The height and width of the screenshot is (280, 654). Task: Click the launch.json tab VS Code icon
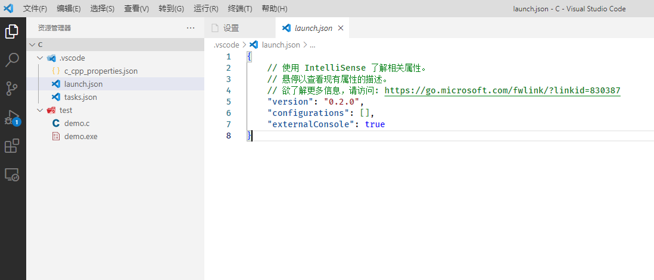286,28
